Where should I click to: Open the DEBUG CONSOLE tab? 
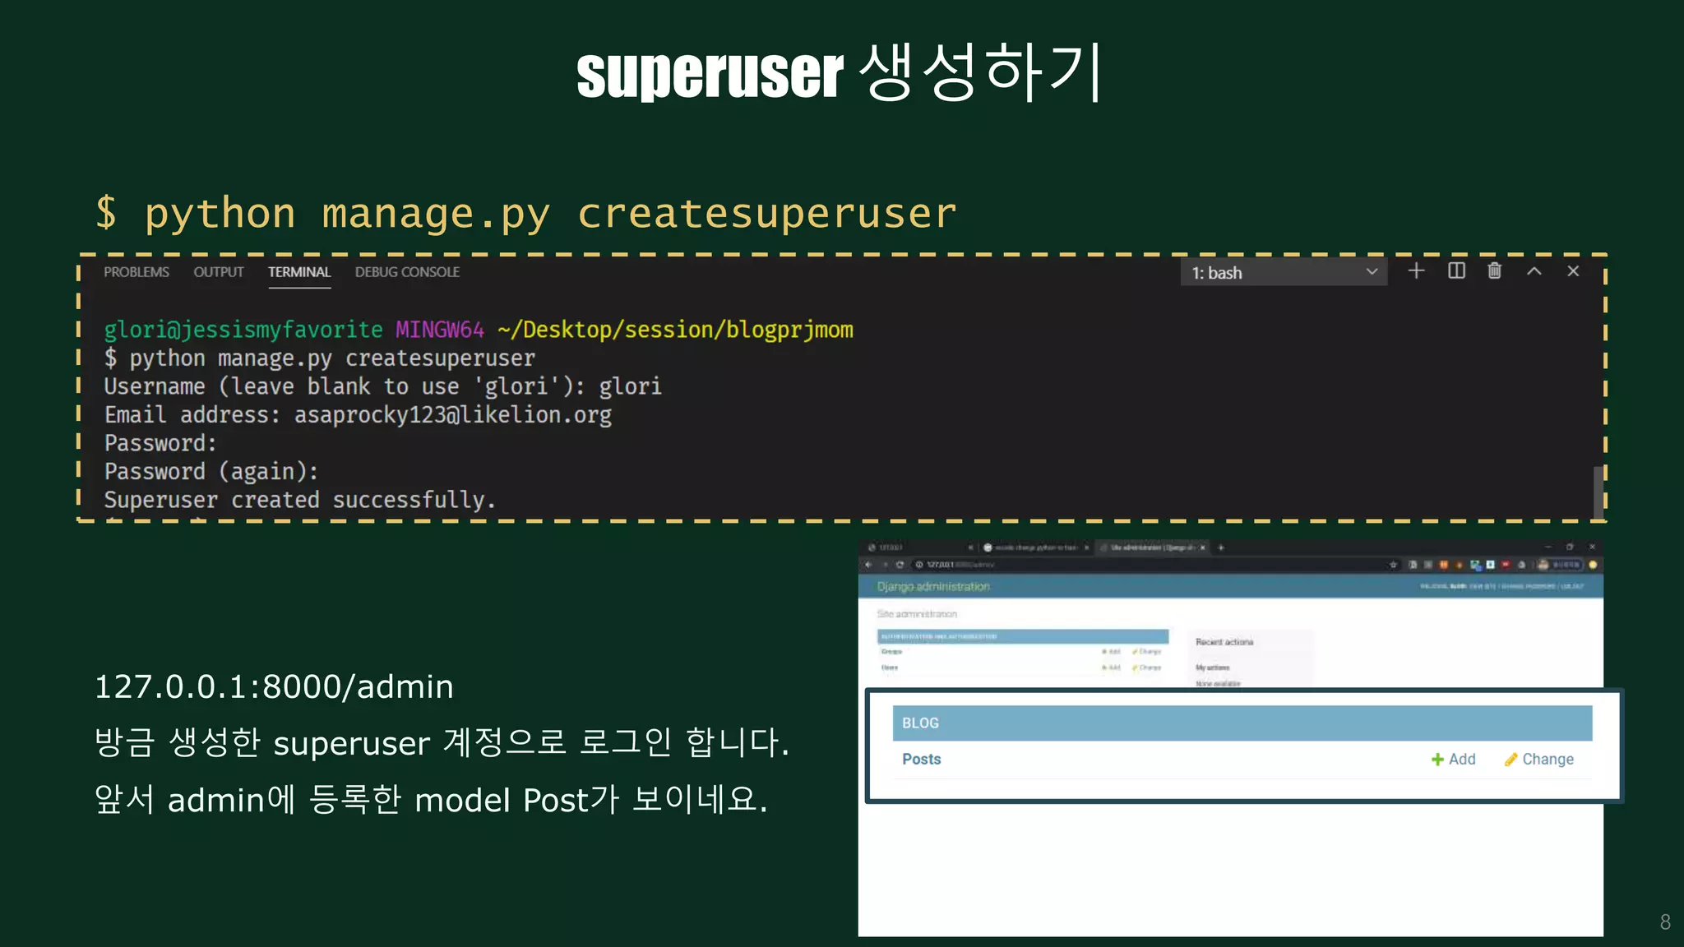tap(407, 272)
